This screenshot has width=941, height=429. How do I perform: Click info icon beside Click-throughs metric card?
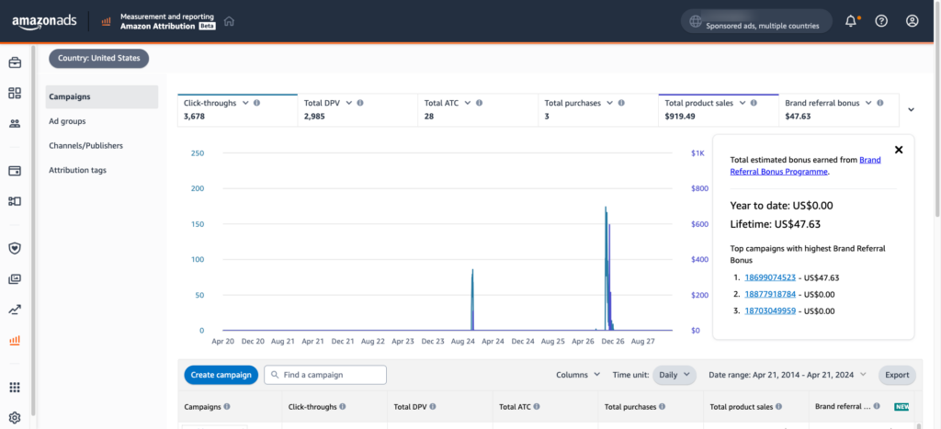pyautogui.click(x=257, y=103)
